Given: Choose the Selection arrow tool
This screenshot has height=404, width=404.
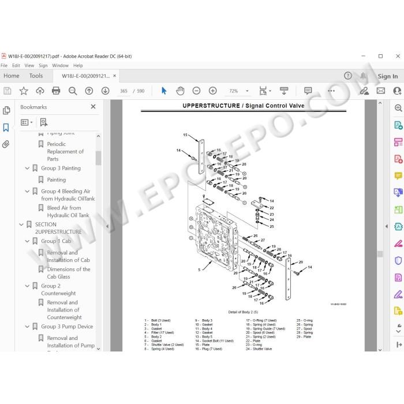Looking at the screenshot, I should click(164, 91).
